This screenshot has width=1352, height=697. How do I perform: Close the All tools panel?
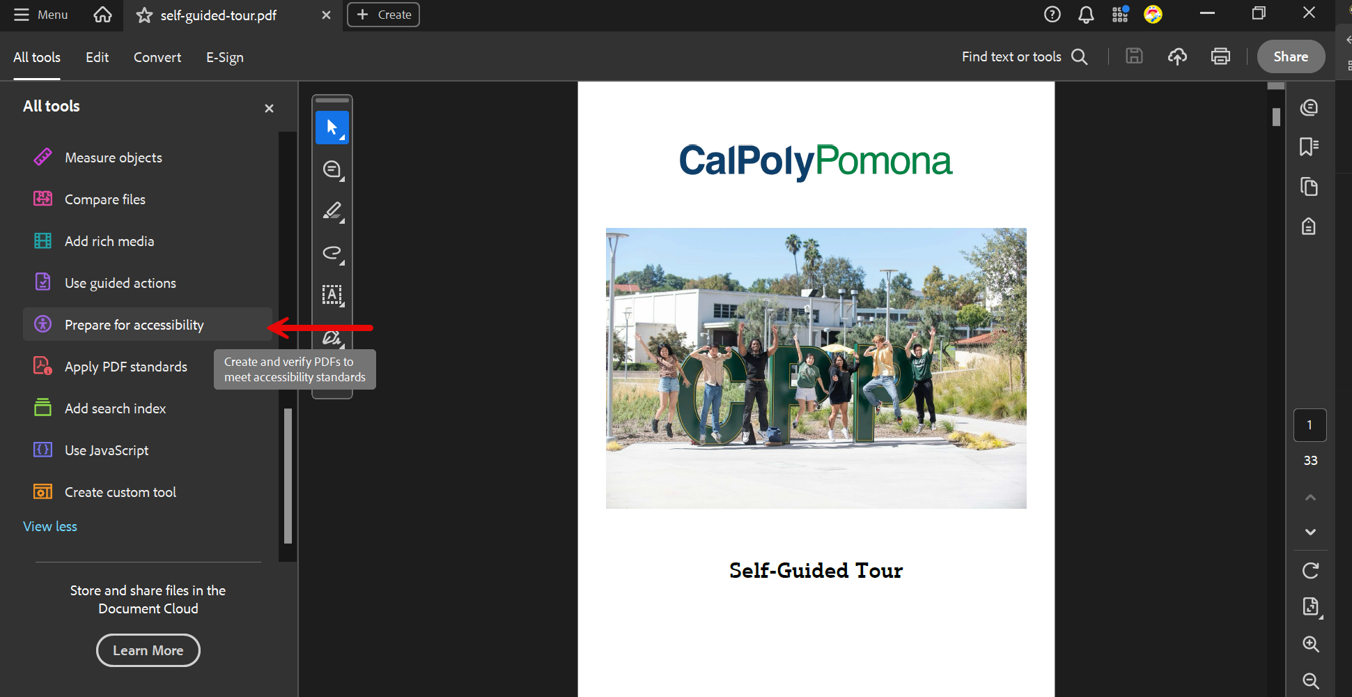click(269, 108)
